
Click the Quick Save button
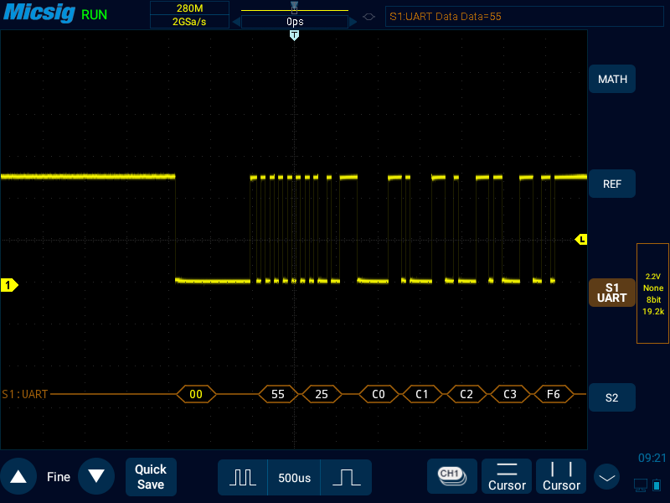tap(151, 477)
